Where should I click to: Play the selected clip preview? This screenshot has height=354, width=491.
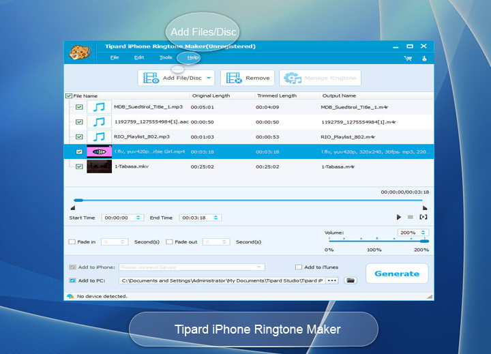click(x=399, y=217)
